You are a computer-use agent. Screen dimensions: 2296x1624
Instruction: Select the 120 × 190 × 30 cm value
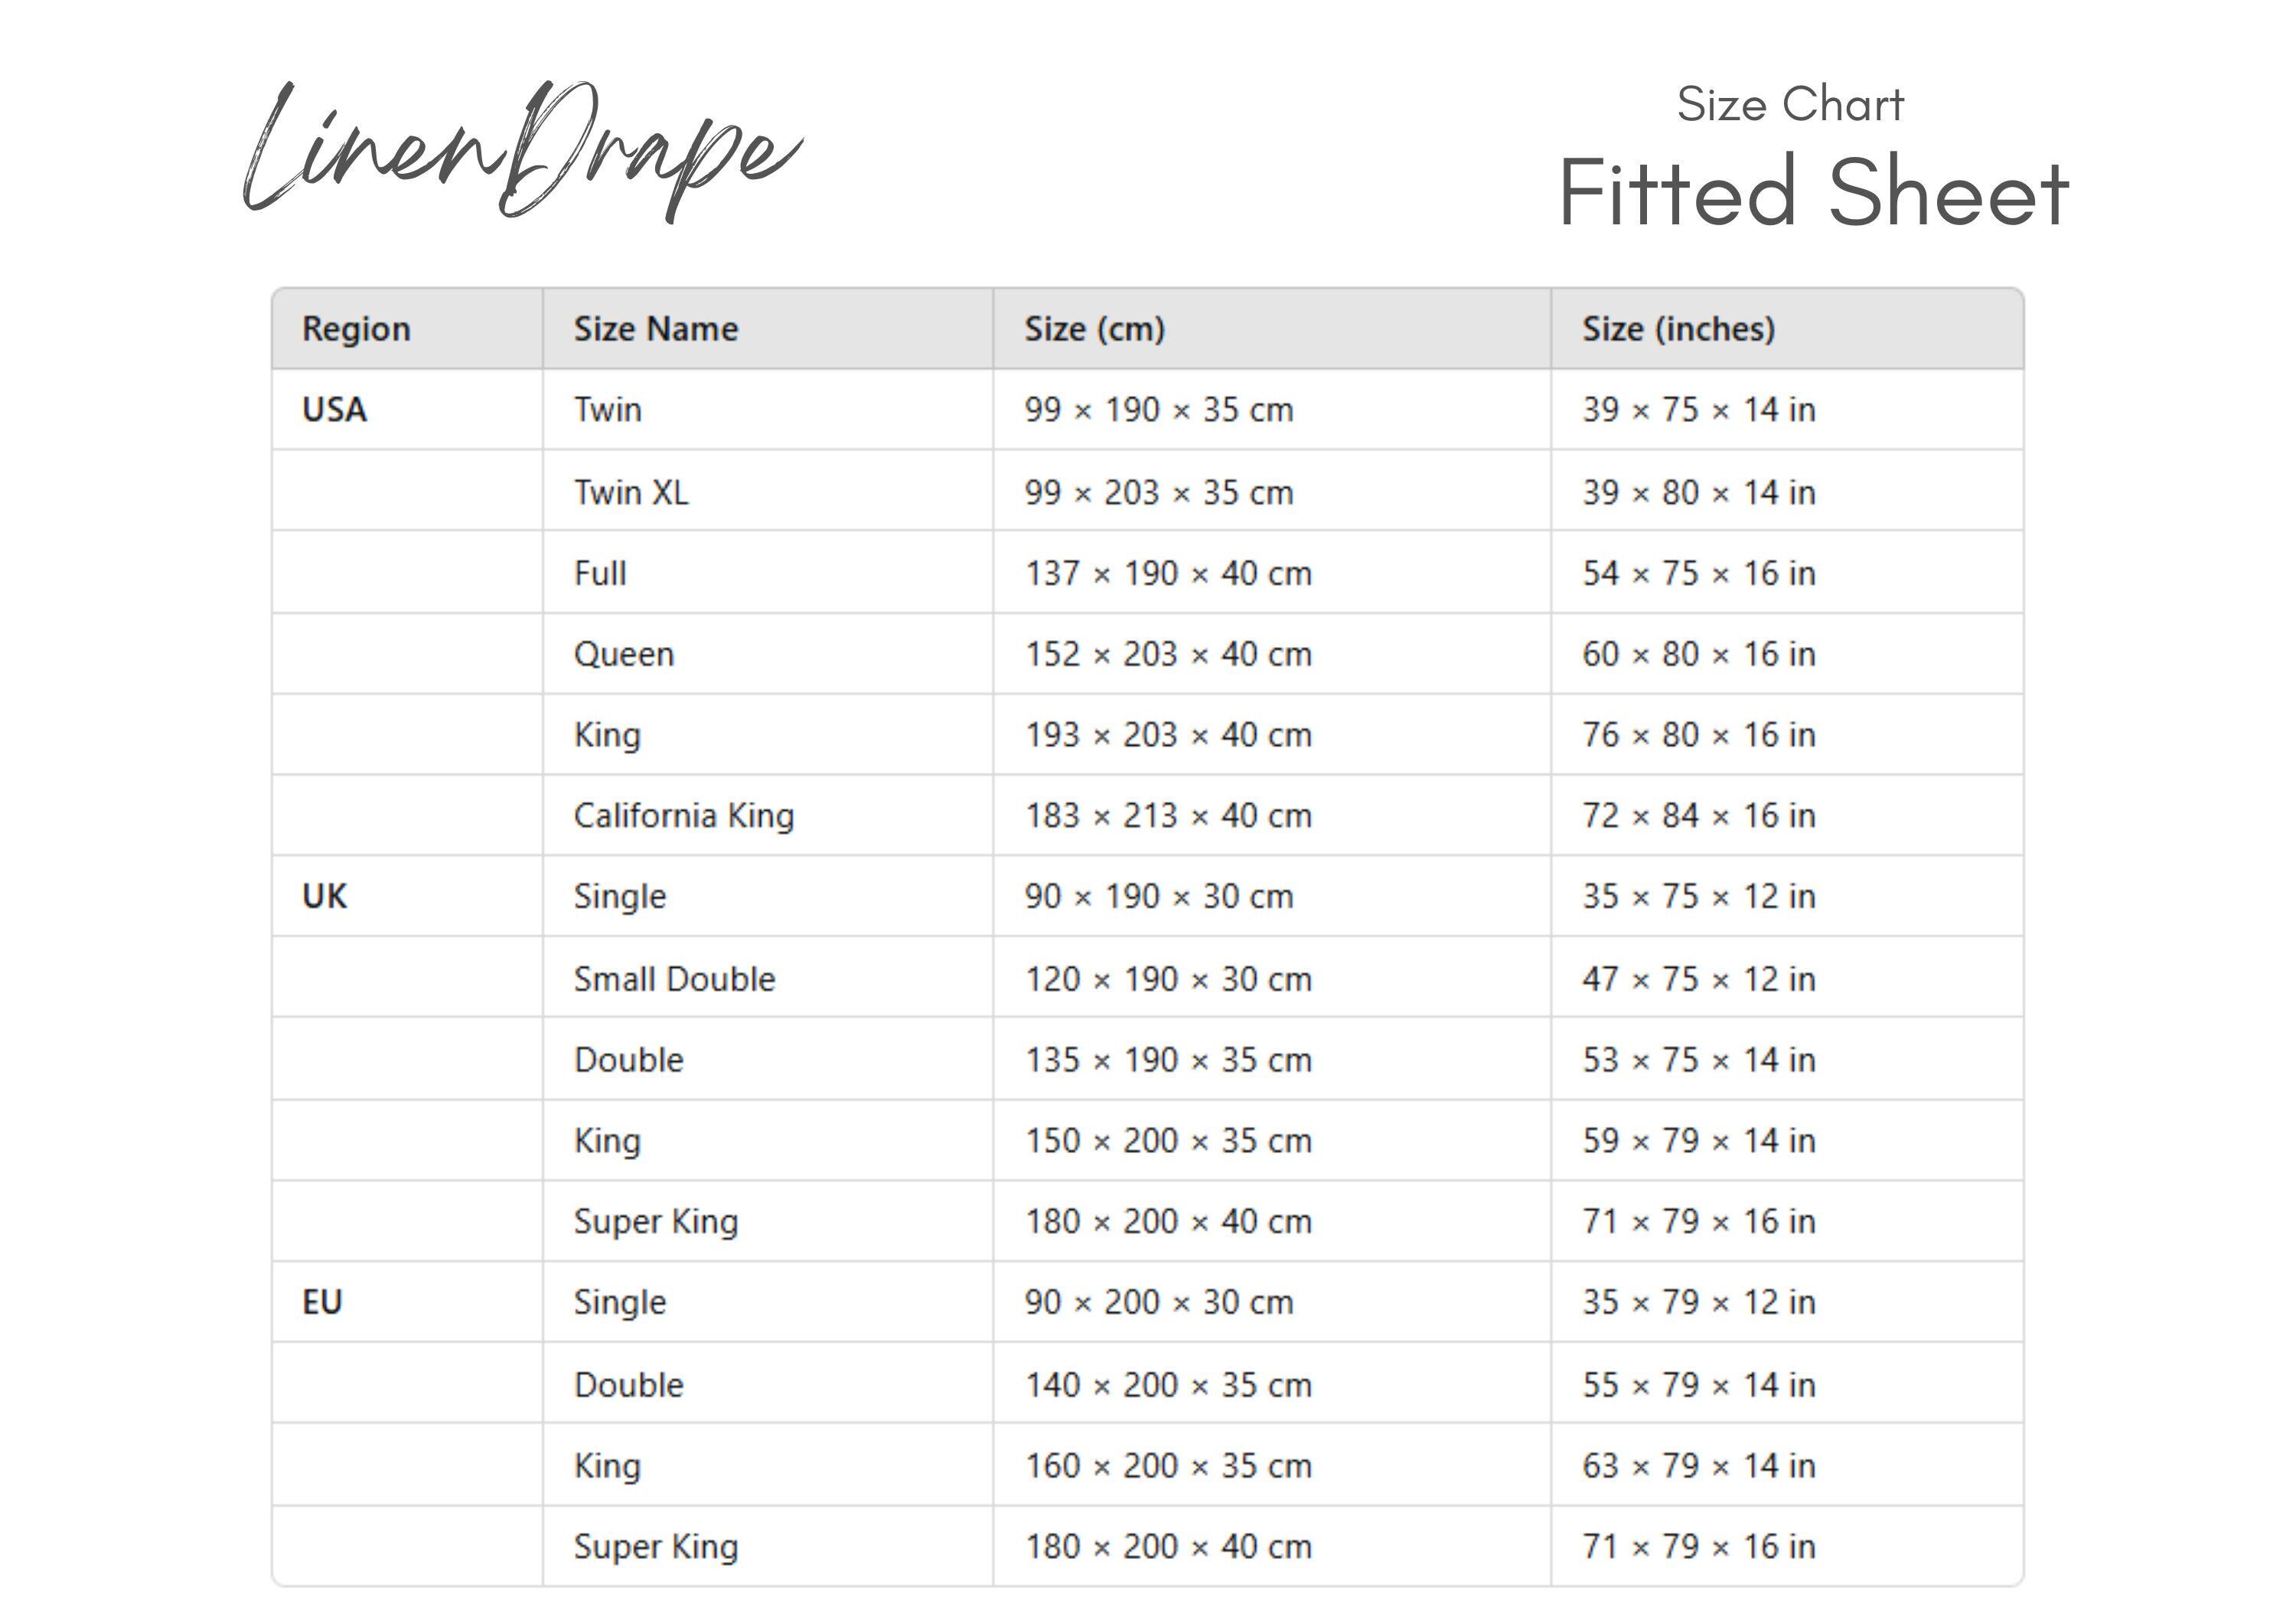tap(1168, 979)
